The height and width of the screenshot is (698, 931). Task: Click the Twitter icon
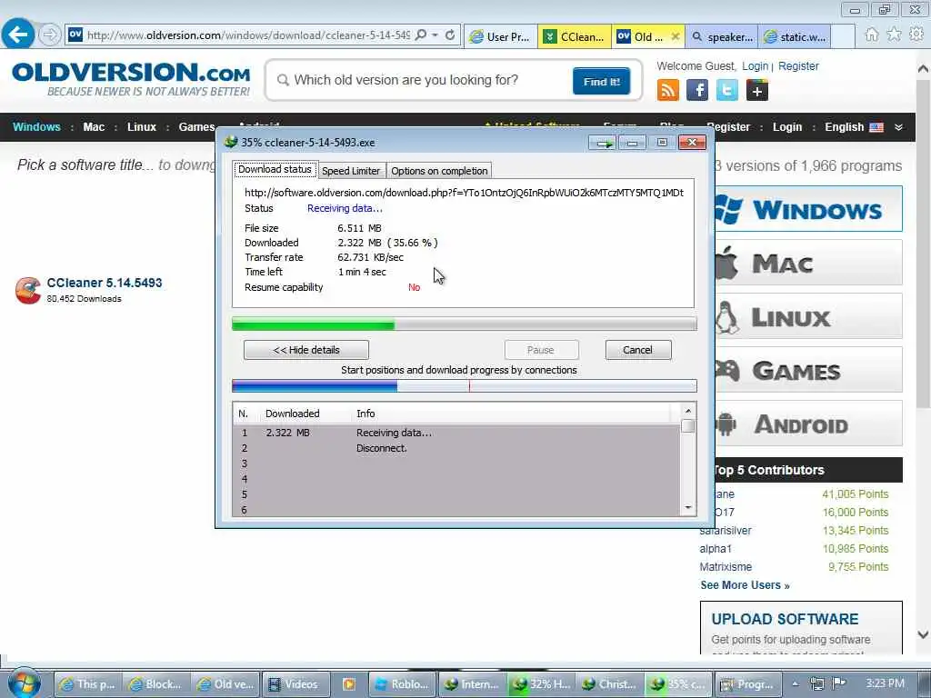727,91
